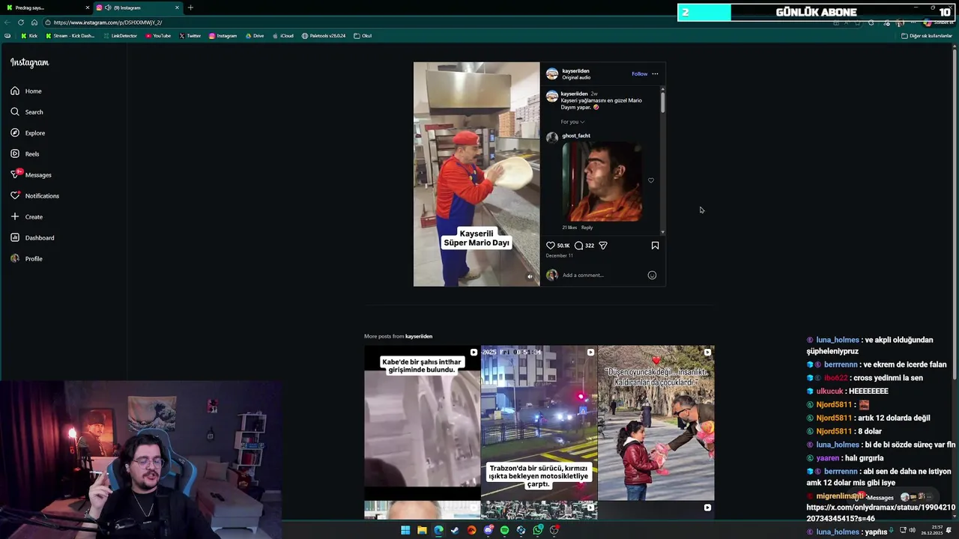Switch to the Predrag says browser tab

[45, 7]
